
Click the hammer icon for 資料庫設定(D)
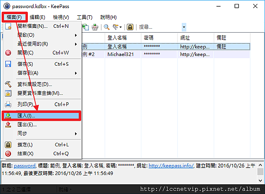[8, 84]
